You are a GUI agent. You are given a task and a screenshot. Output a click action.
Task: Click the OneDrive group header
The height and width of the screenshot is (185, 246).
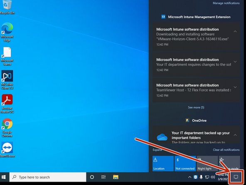pos(196,120)
